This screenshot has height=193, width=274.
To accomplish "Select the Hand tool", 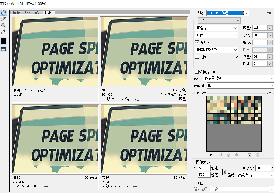I will (3, 13).
